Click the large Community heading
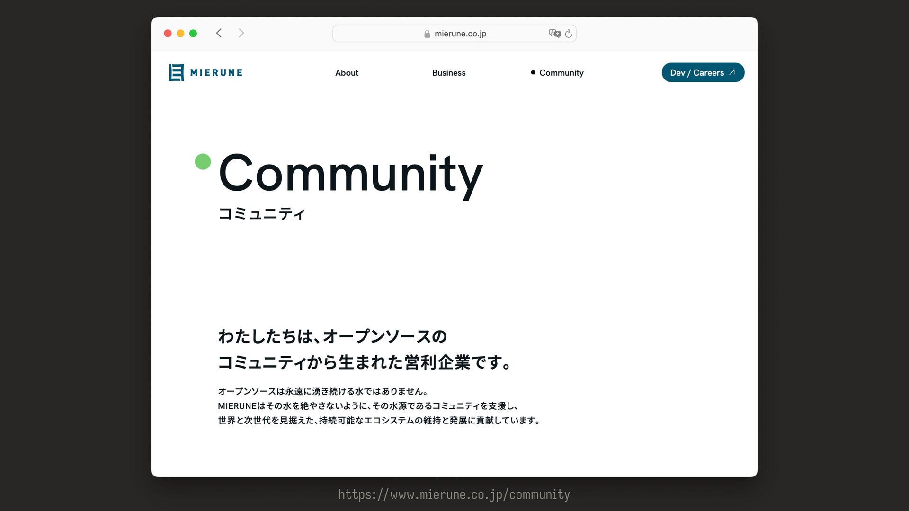This screenshot has height=511, width=909. coord(350,174)
